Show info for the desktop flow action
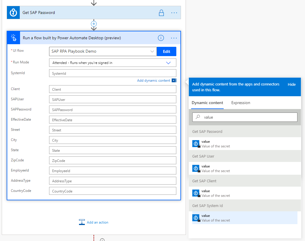 (161, 38)
